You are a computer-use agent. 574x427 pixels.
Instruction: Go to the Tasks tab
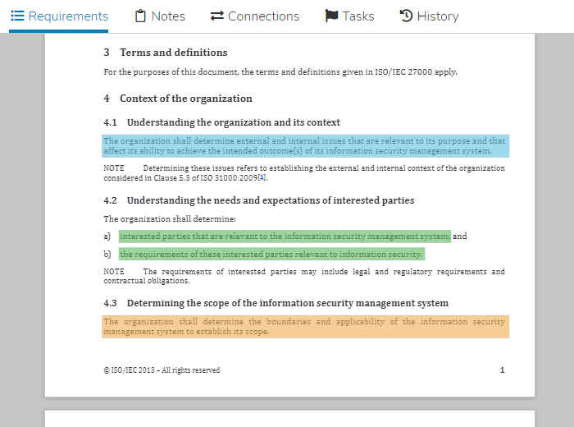coord(358,16)
